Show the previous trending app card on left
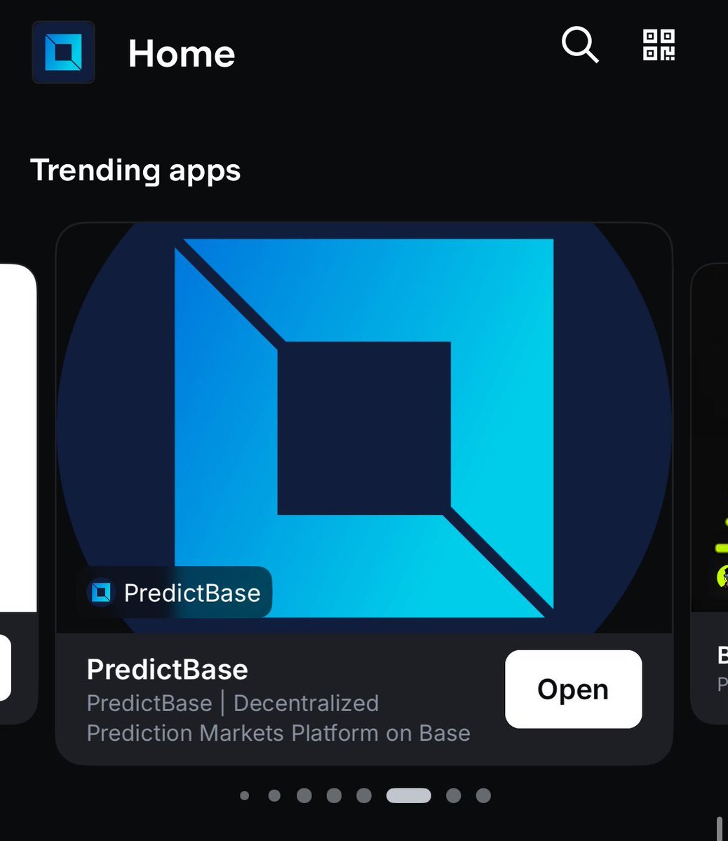 click(x=18, y=493)
